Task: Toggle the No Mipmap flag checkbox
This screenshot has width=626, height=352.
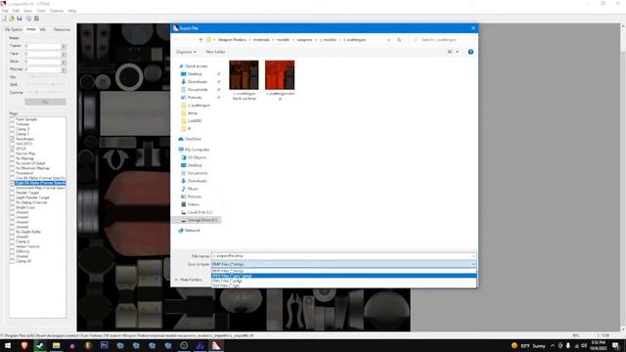Action: pos(12,158)
